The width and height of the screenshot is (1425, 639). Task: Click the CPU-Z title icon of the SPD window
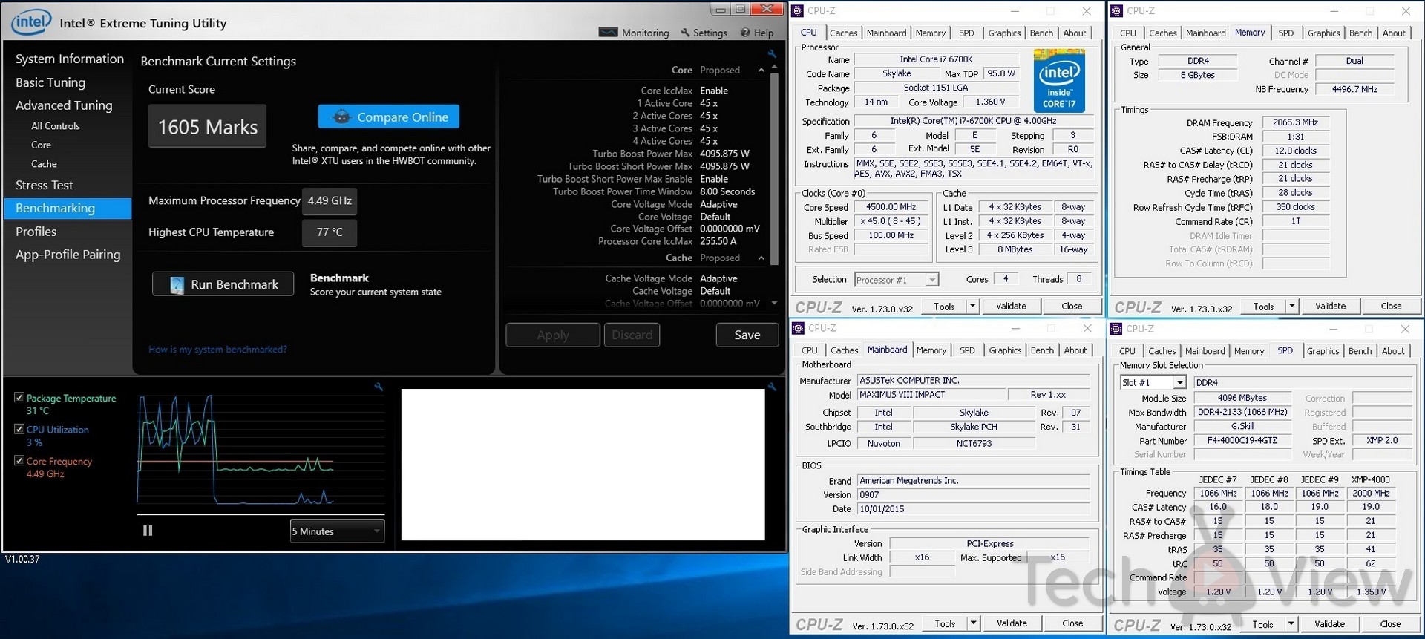click(1116, 328)
